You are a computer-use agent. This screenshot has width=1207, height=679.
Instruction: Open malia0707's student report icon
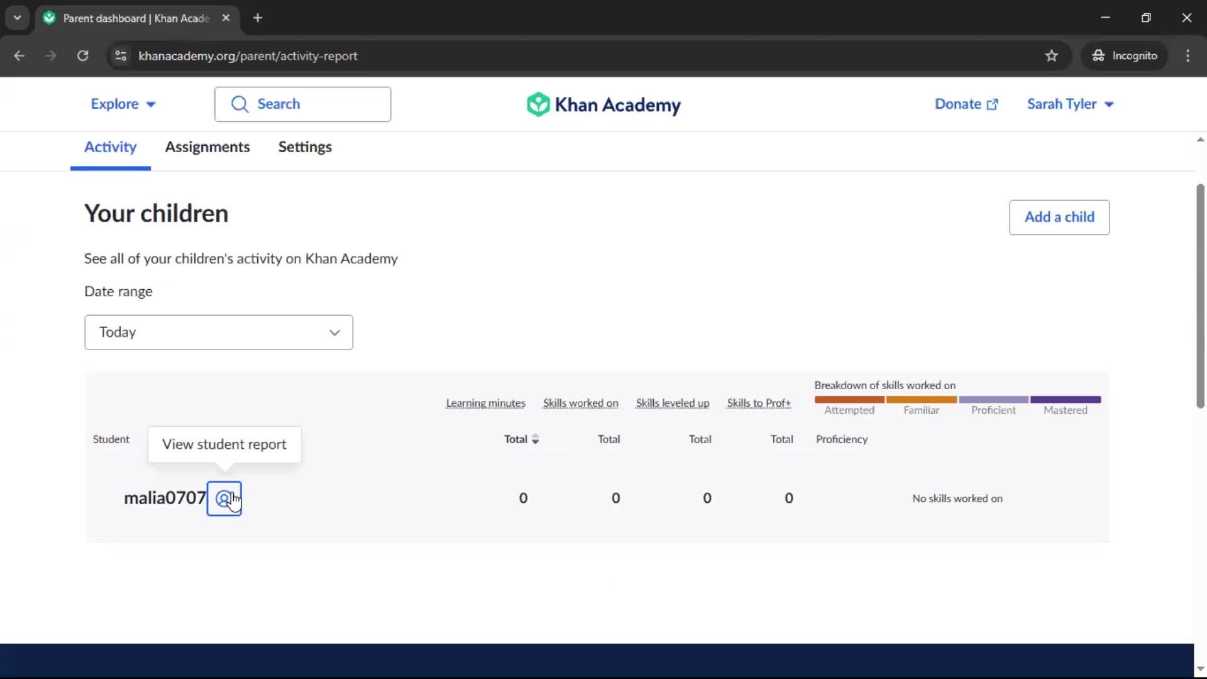tap(224, 499)
